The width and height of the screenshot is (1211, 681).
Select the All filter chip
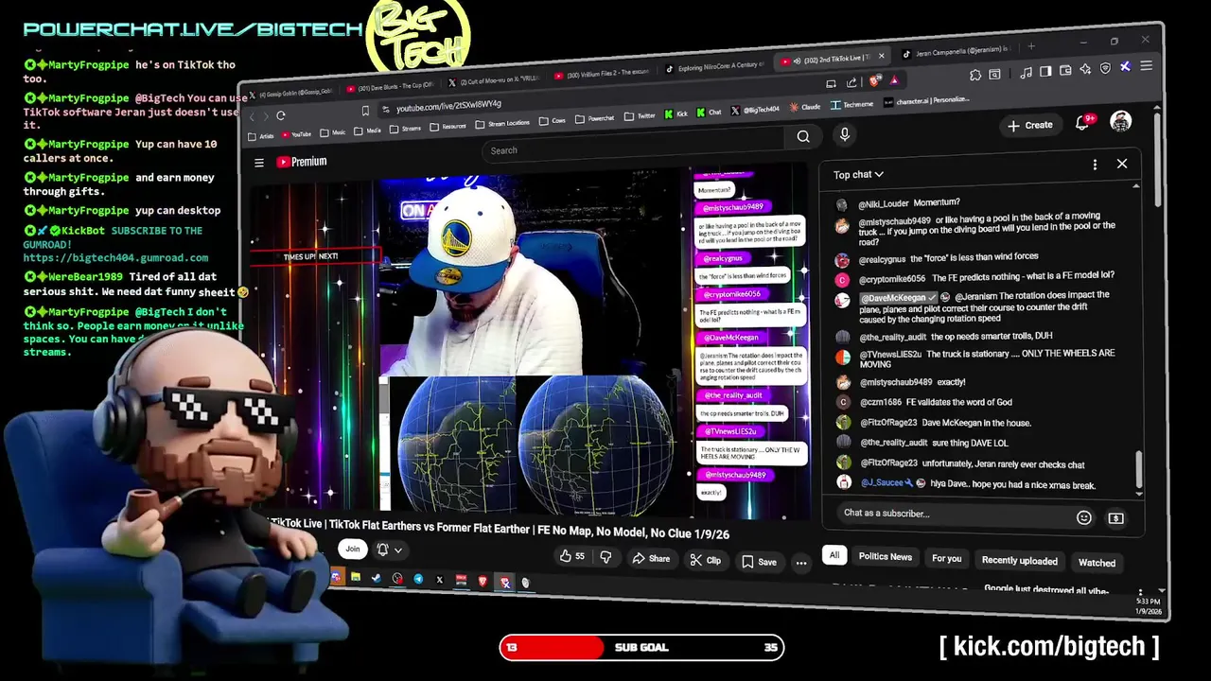pyautogui.click(x=834, y=555)
